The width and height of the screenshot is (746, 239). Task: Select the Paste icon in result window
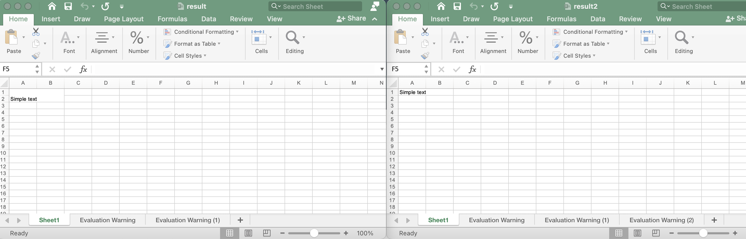click(x=14, y=41)
